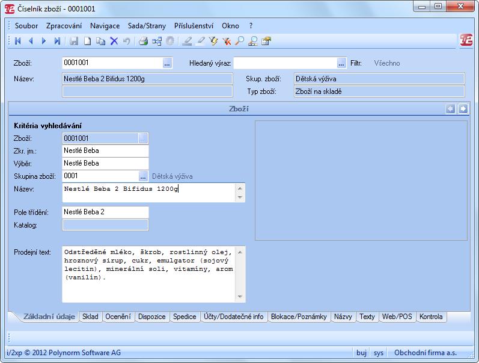The height and width of the screenshot is (363, 479).
Task: Go to the previous record
Action: coord(31,41)
